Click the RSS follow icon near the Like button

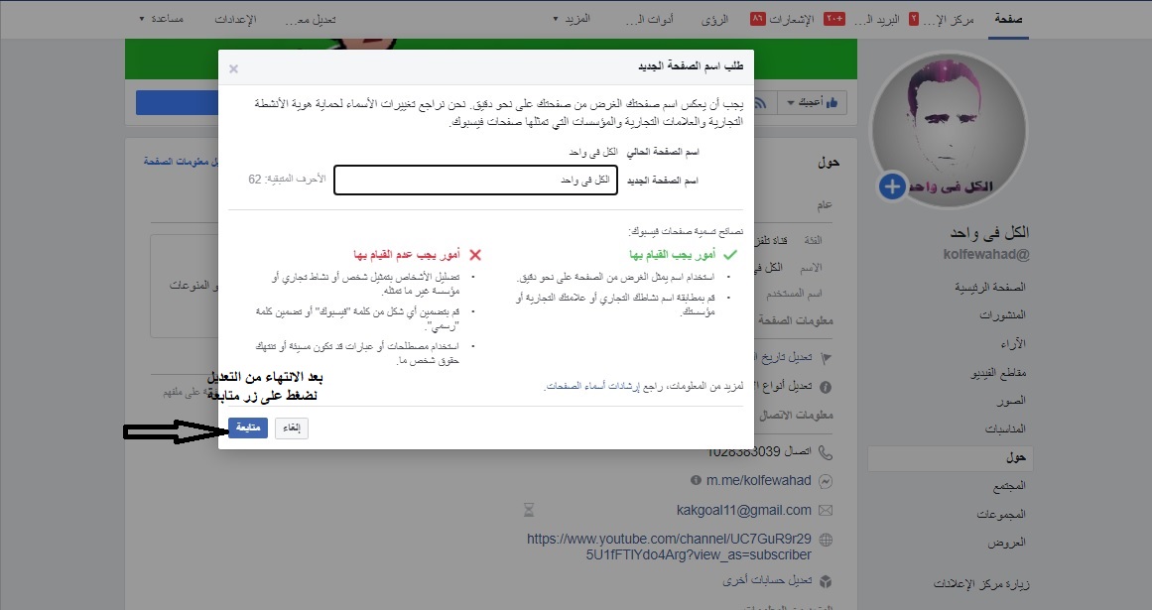[x=760, y=103]
